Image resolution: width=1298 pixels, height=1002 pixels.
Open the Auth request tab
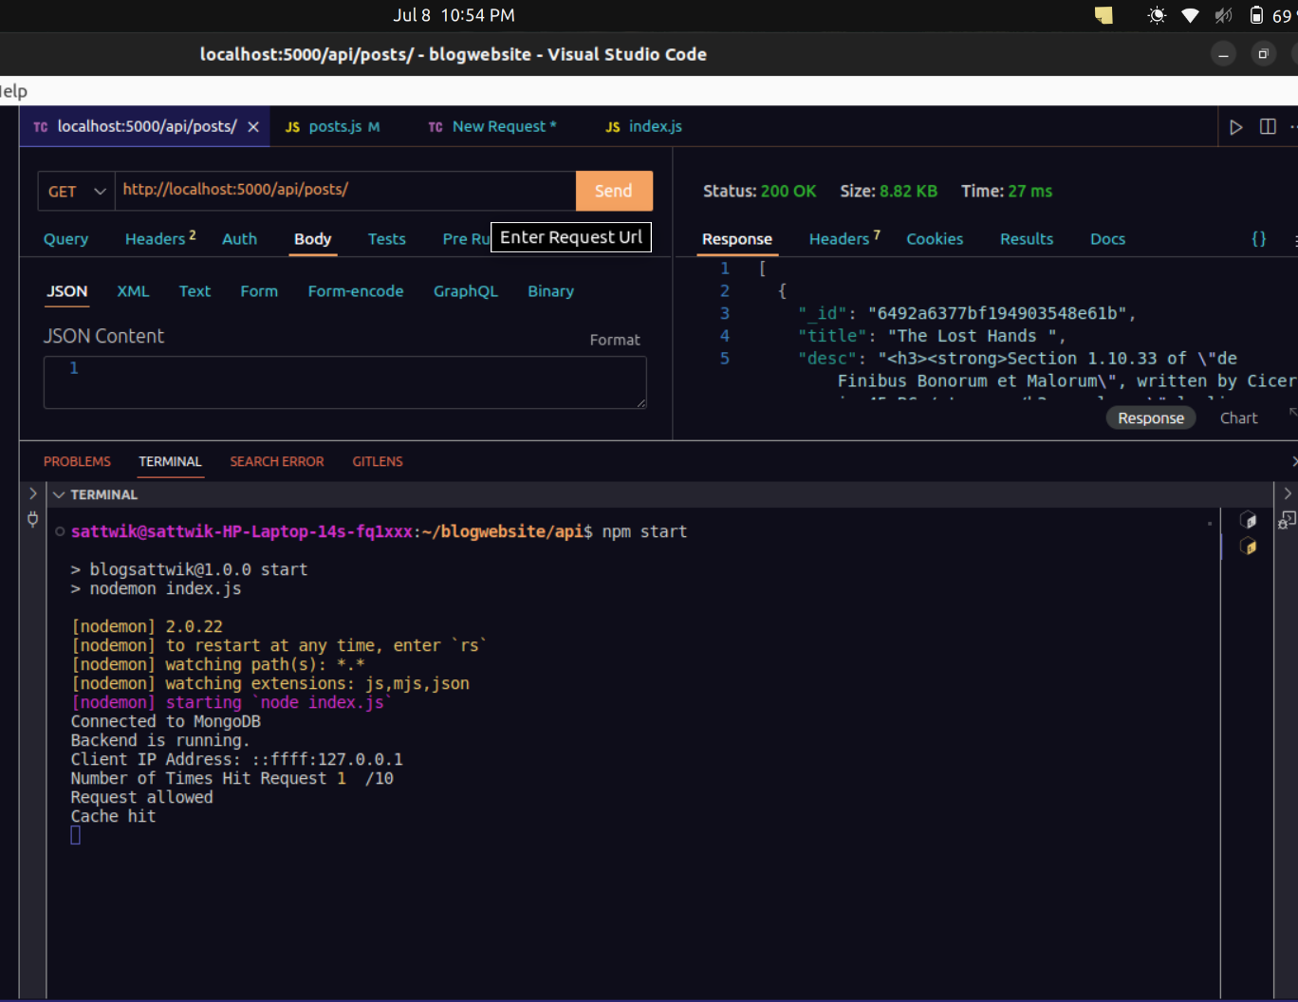239,239
